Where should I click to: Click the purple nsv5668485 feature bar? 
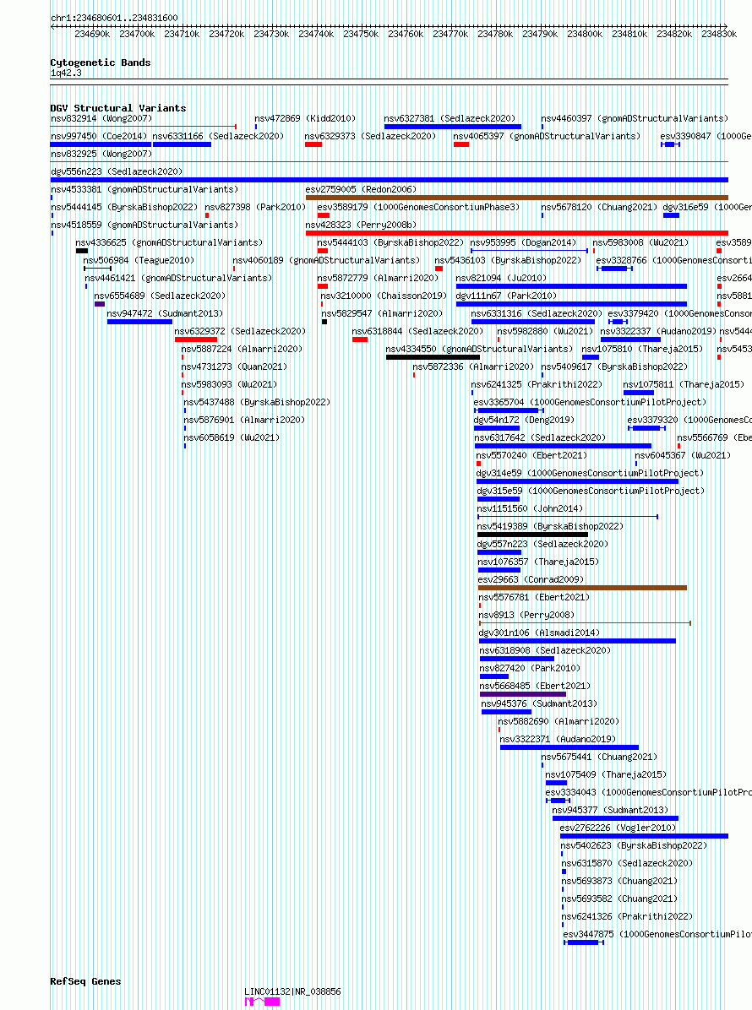523,693
